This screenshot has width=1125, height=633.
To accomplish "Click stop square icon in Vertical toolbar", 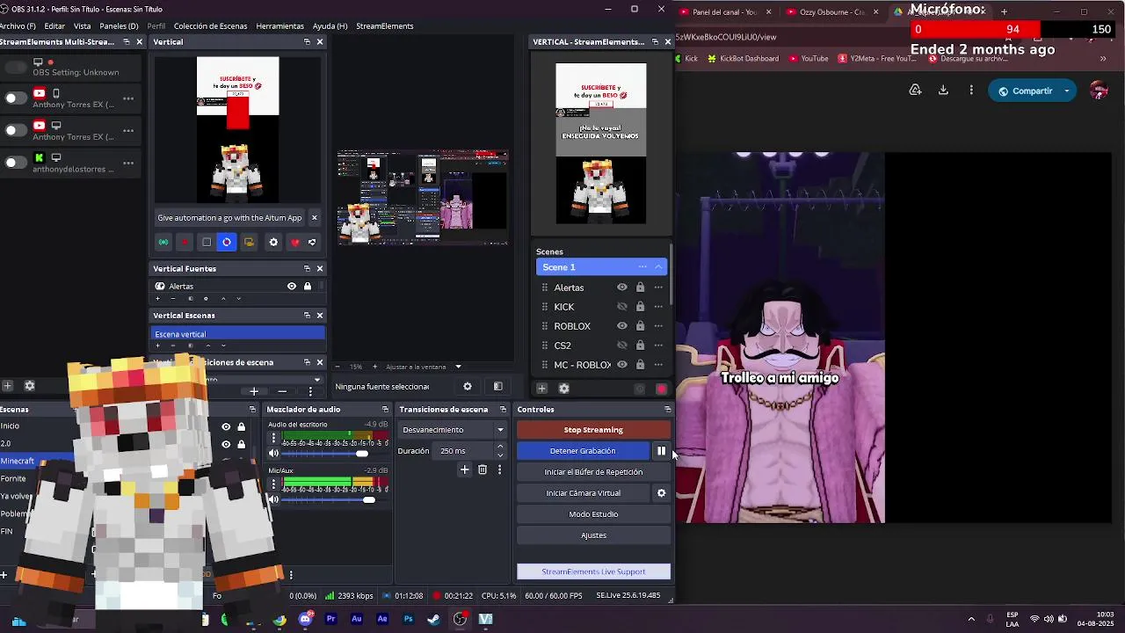I will click(x=207, y=243).
